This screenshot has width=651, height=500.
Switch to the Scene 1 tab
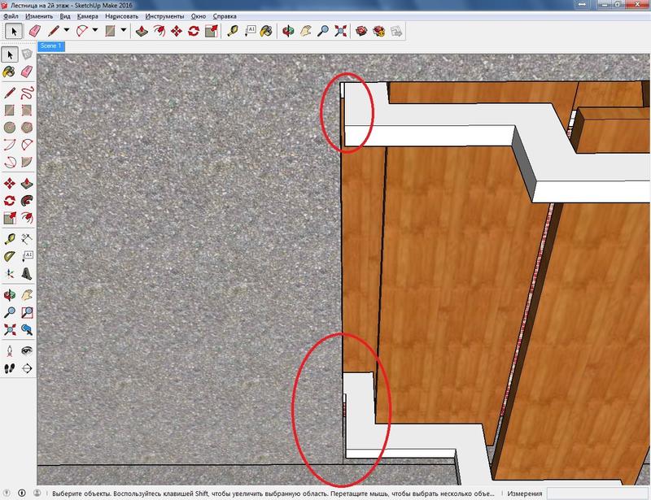tap(50, 46)
